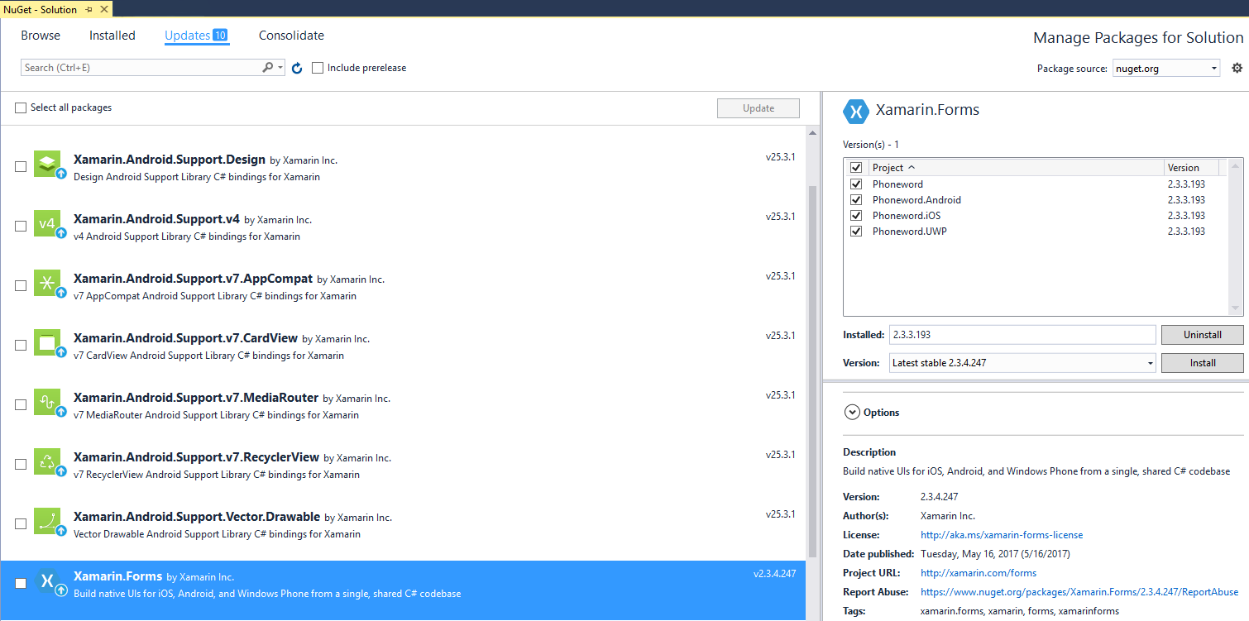
Task: Click the Phoneword.UWP version 2.3.3.193 cell
Action: 1186,232
